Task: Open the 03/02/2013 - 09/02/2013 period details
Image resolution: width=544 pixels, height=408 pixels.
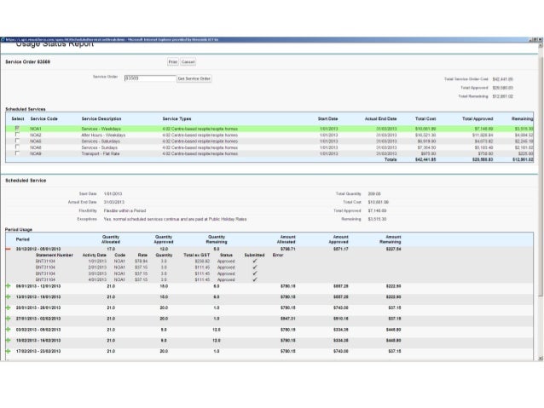Action: pos(8,328)
